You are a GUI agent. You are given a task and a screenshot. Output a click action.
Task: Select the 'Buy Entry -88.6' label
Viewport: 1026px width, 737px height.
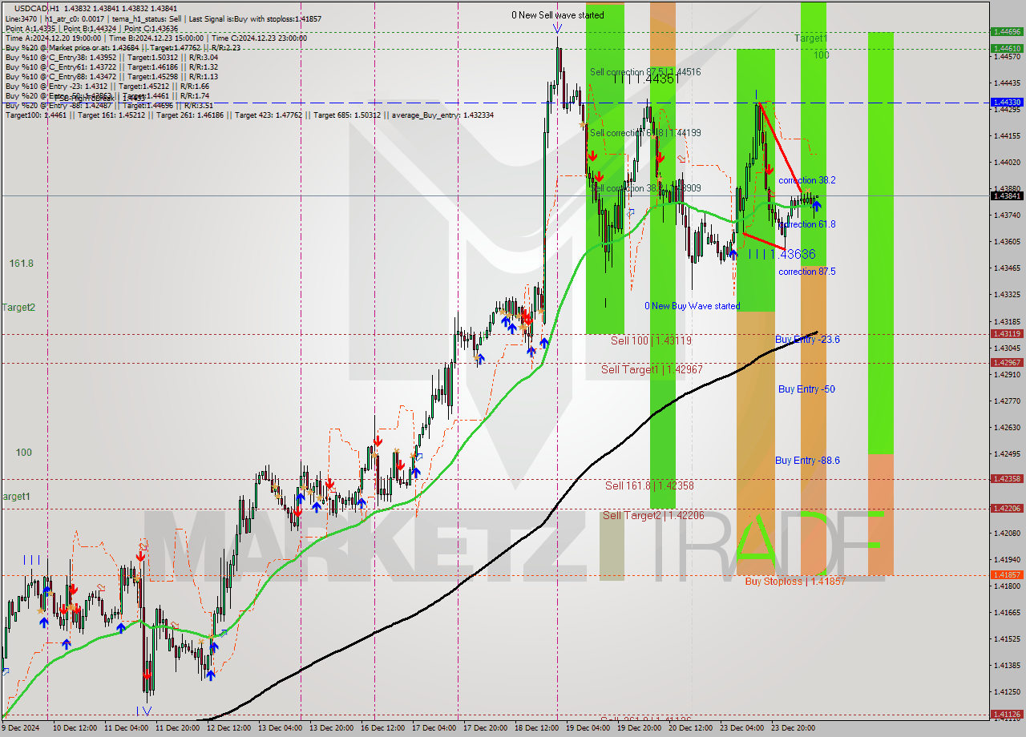click(807, 461)
